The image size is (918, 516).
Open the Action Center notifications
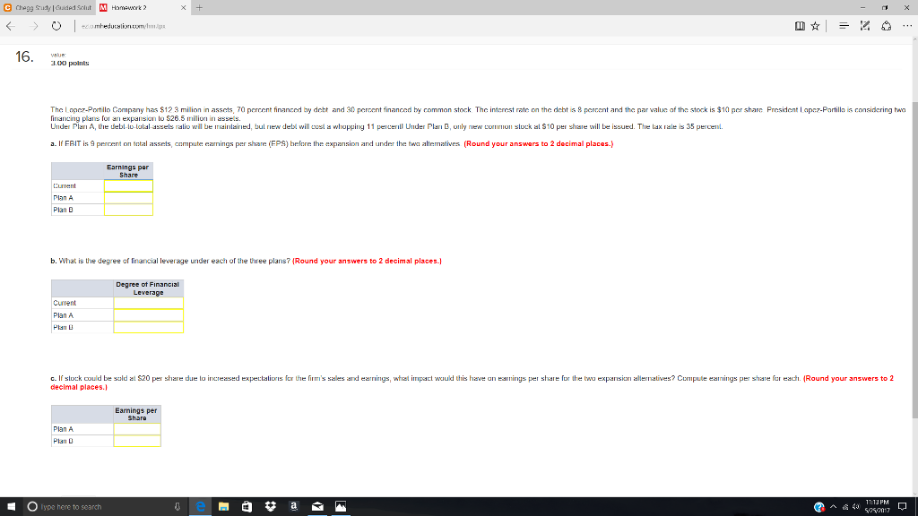point(903,507)
